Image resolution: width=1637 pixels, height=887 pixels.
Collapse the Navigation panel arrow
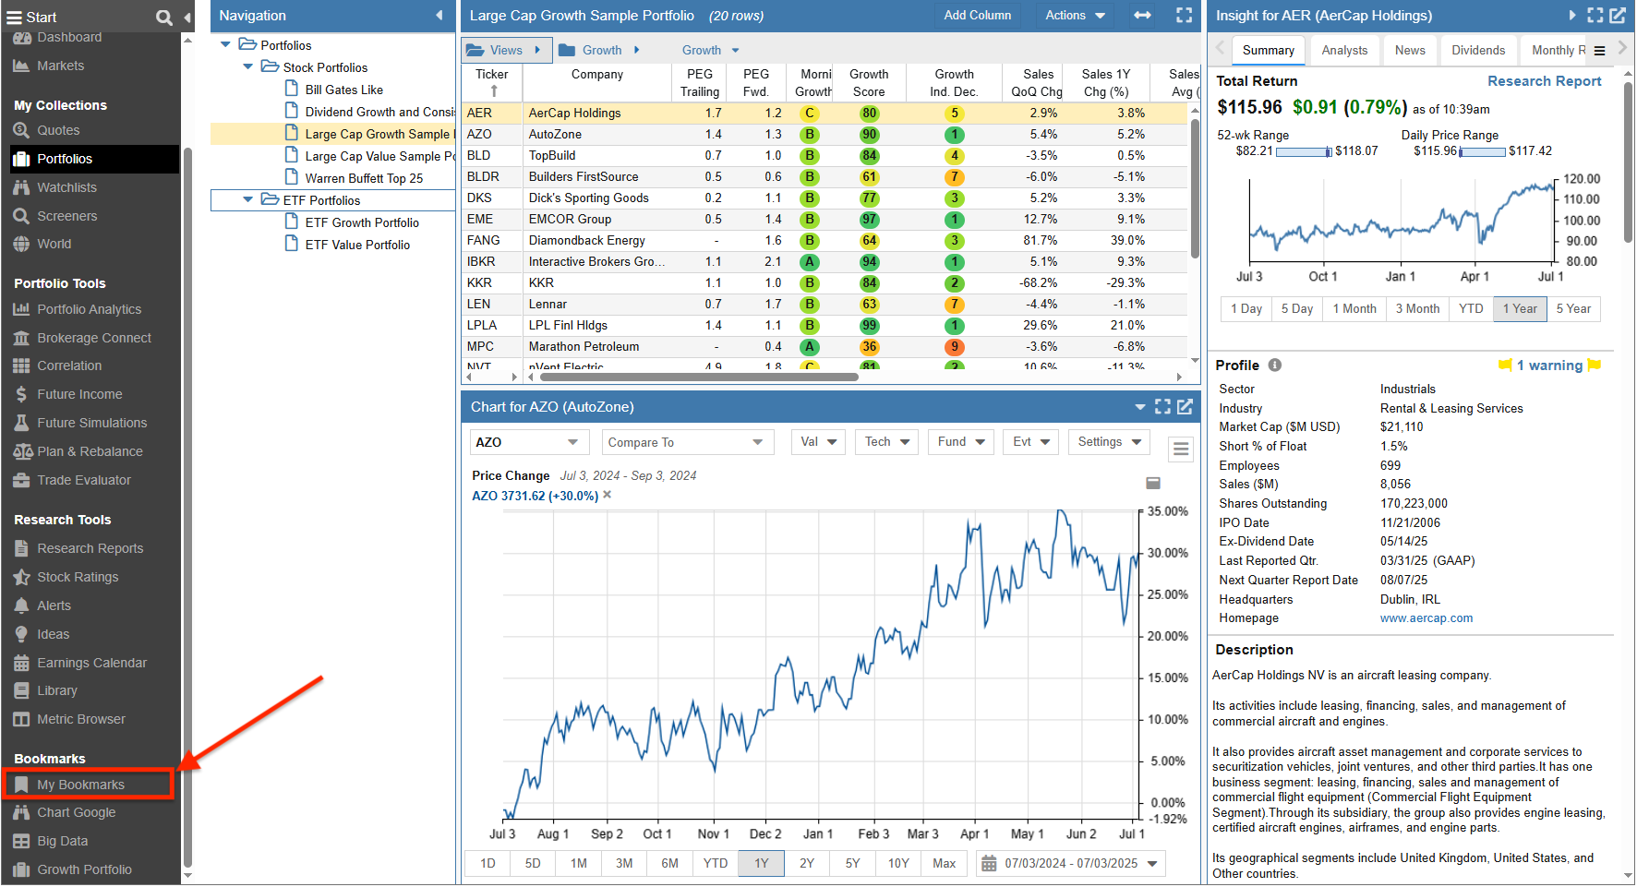click(x=439, y=16)
